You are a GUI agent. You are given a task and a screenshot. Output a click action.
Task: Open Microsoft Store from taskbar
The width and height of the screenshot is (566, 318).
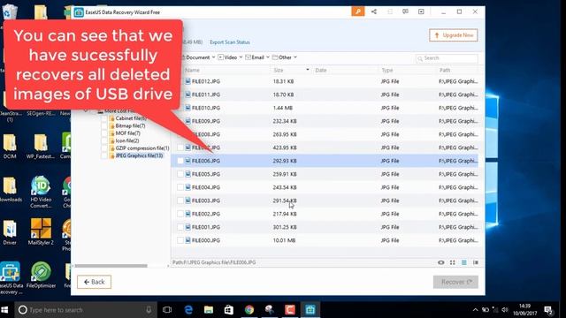pos(229,310)
